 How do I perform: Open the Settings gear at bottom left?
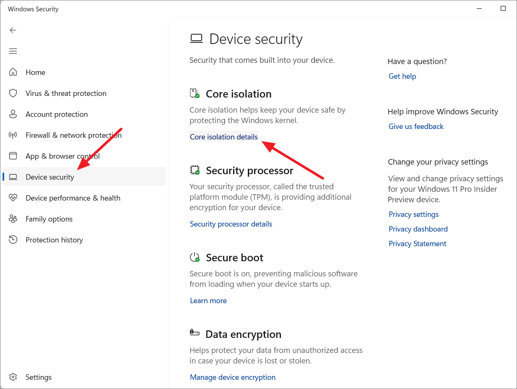point(13,377)
